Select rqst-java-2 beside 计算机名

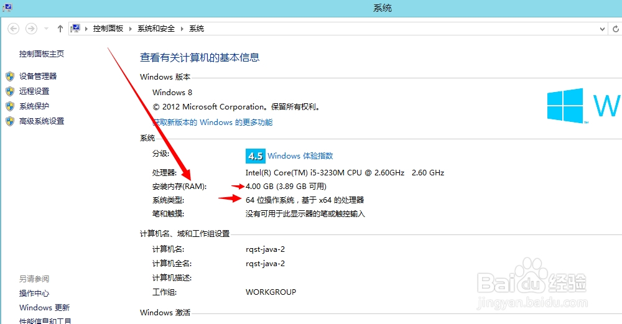[266, 249]
